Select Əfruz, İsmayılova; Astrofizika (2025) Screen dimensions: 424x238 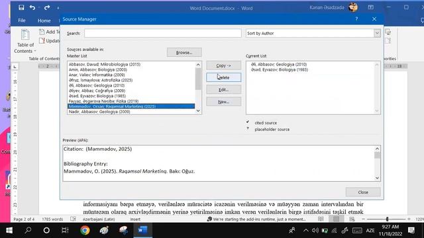pyautogui.click(x=131, y=80)
